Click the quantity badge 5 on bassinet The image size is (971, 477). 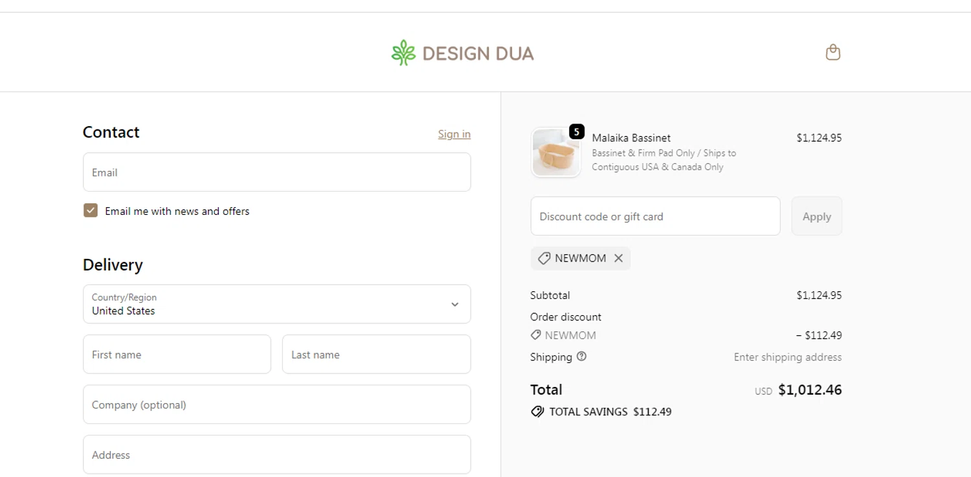[576, 131]
